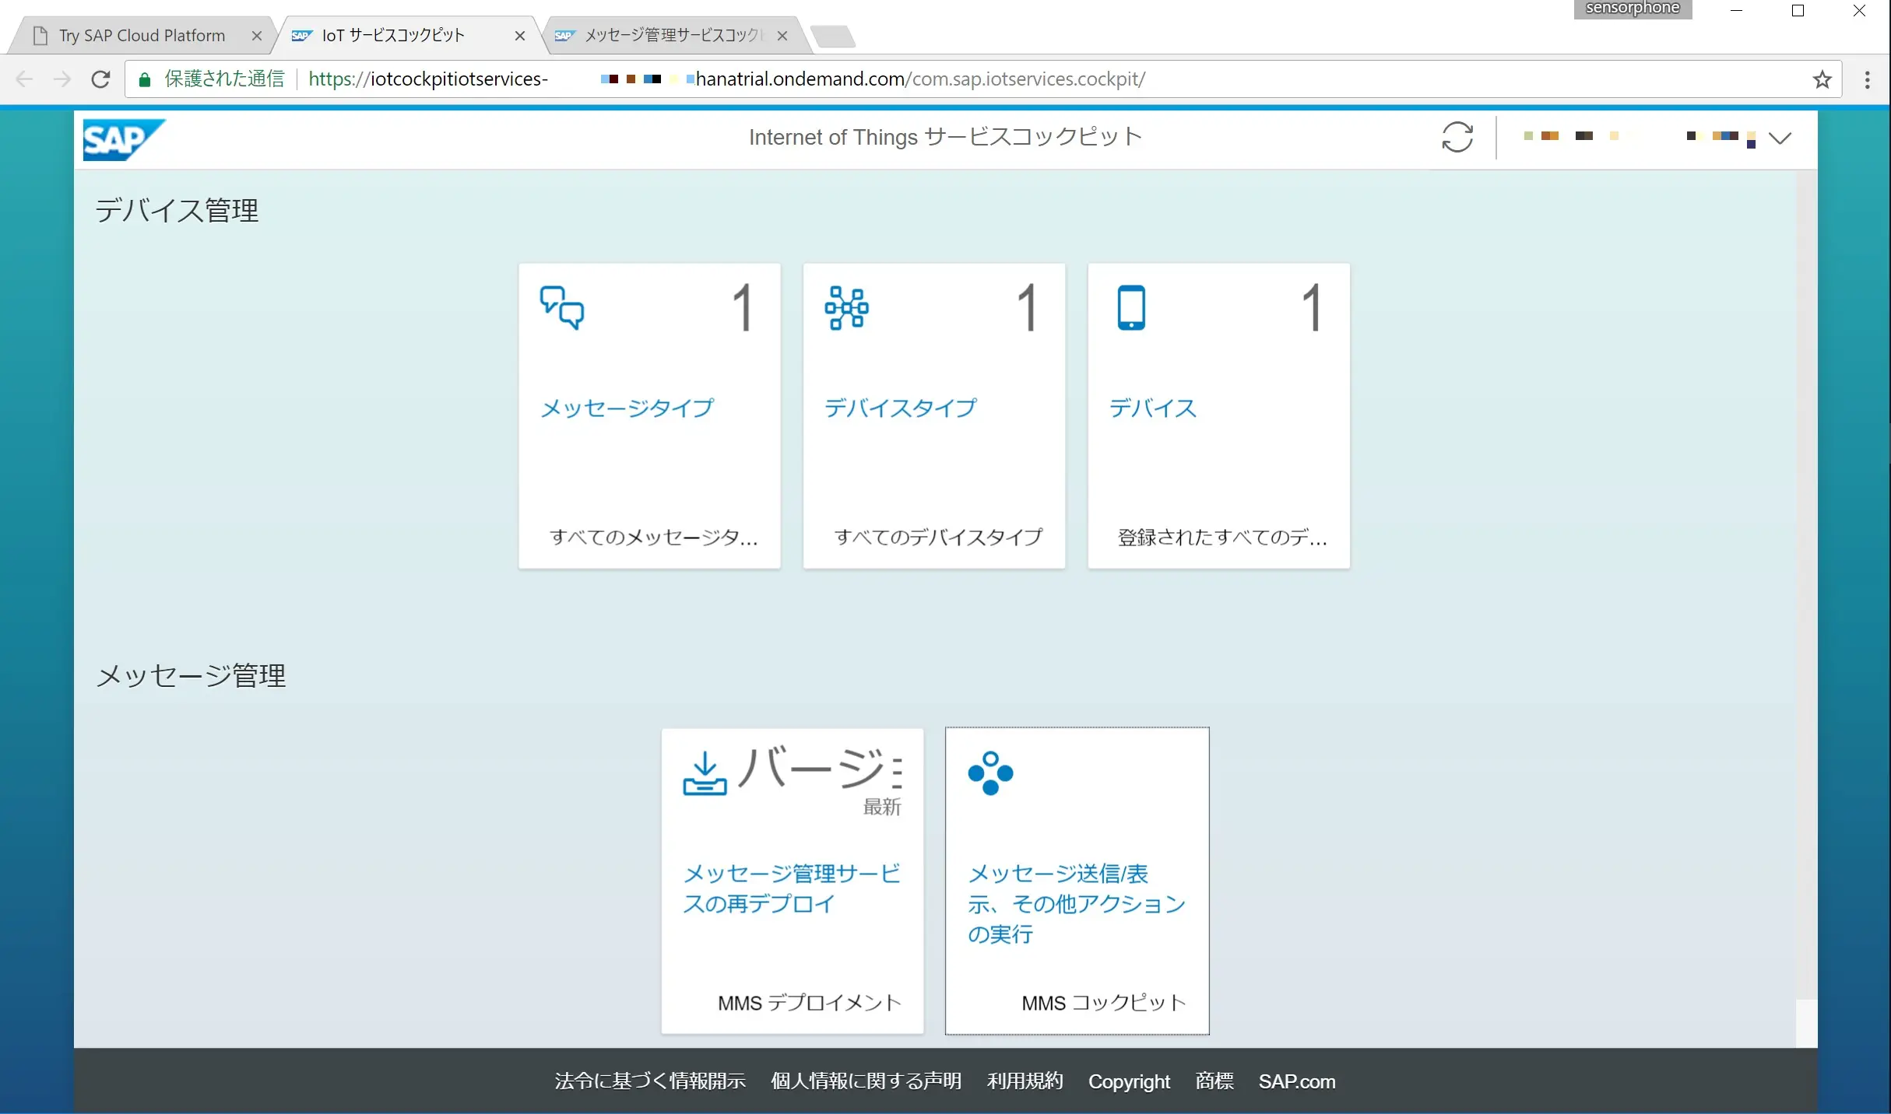
Task: Open 利用規約 footer link
Action: point(1025,1081)
